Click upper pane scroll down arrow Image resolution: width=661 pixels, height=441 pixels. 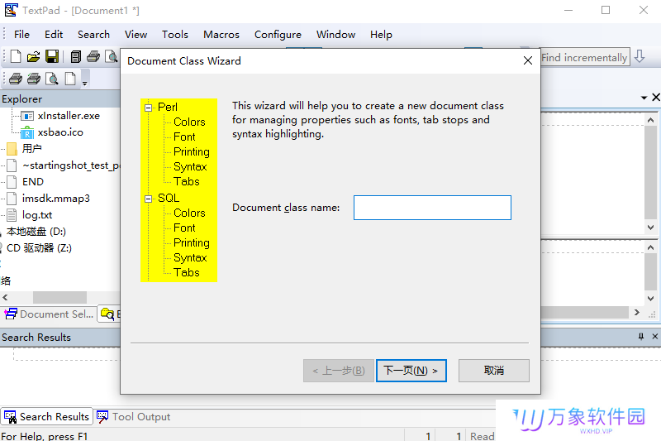tap(650, 228)
